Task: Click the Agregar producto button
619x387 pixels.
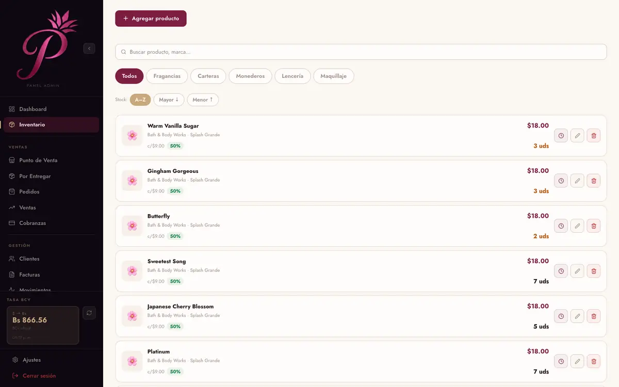Action: (151, 19)
